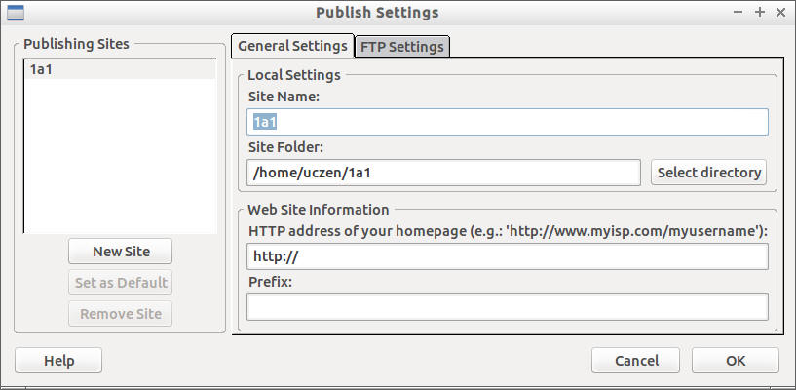
Task: Click the HTTP address homepage field
Action: (x=507, y=256)
